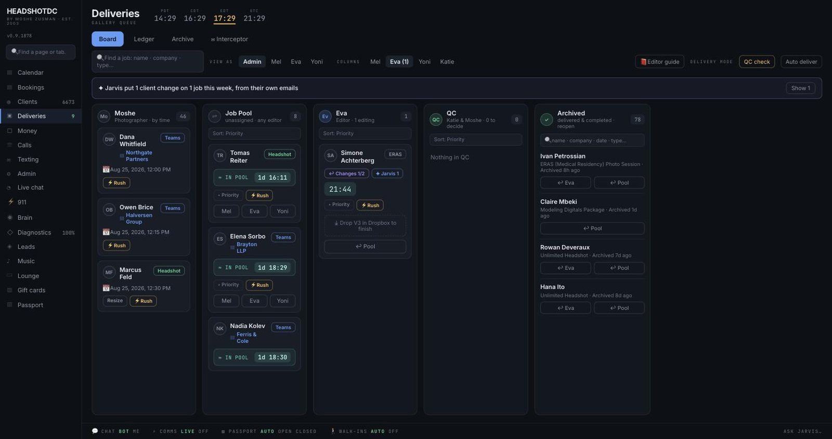
Task: Open the Interceptor tab
Action: click(x=229, y=39)
